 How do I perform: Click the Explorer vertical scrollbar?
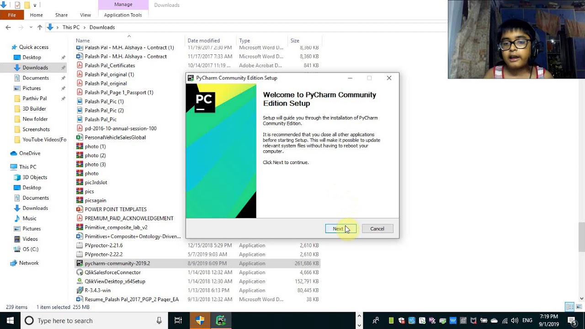[x=581, y=238]
